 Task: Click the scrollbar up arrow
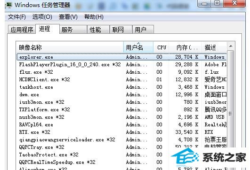pos(231,46)
